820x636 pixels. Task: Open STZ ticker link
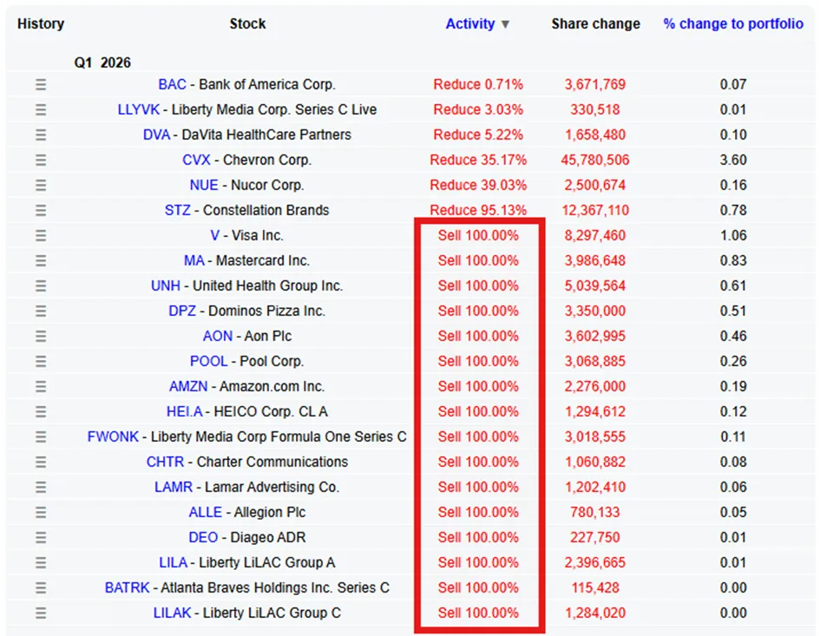[178, 210]
